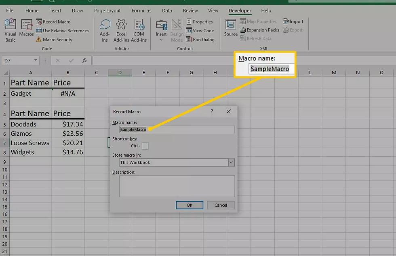Click OK in Record Macro dialog
396x256 pixels.
click(190, 205)
